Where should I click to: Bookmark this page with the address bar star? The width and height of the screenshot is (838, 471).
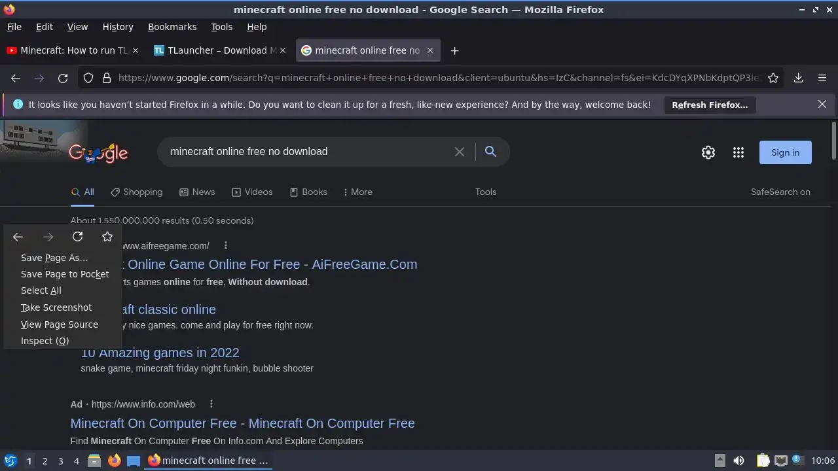point(773,78)
